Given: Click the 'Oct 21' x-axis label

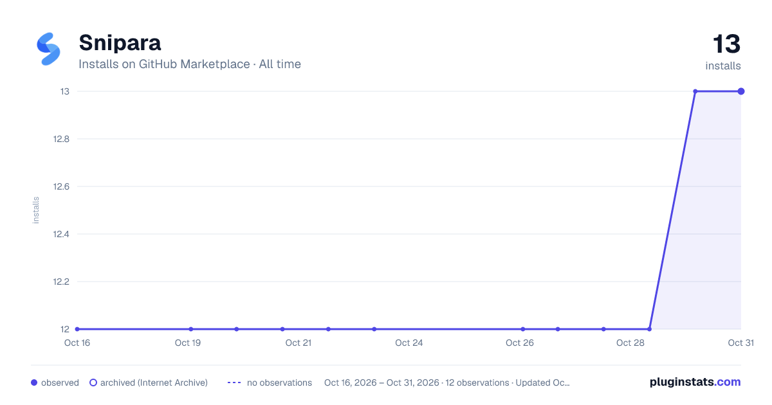Looking at the screenshot, I should pyautogui.click(x=299, y=343).
